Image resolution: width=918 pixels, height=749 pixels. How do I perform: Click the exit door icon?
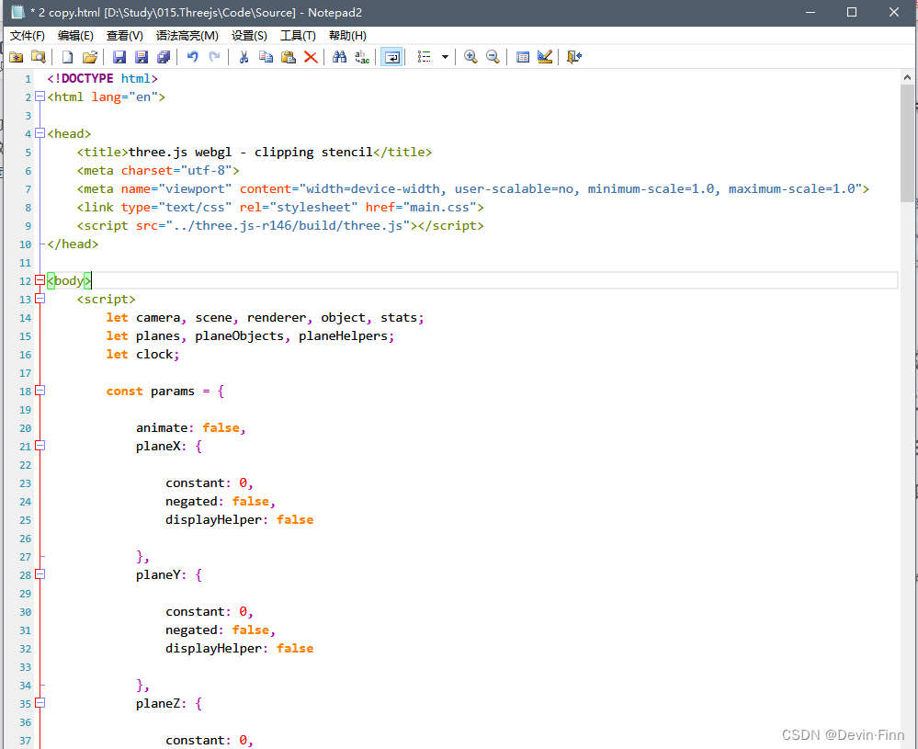[x=573, y=57]
